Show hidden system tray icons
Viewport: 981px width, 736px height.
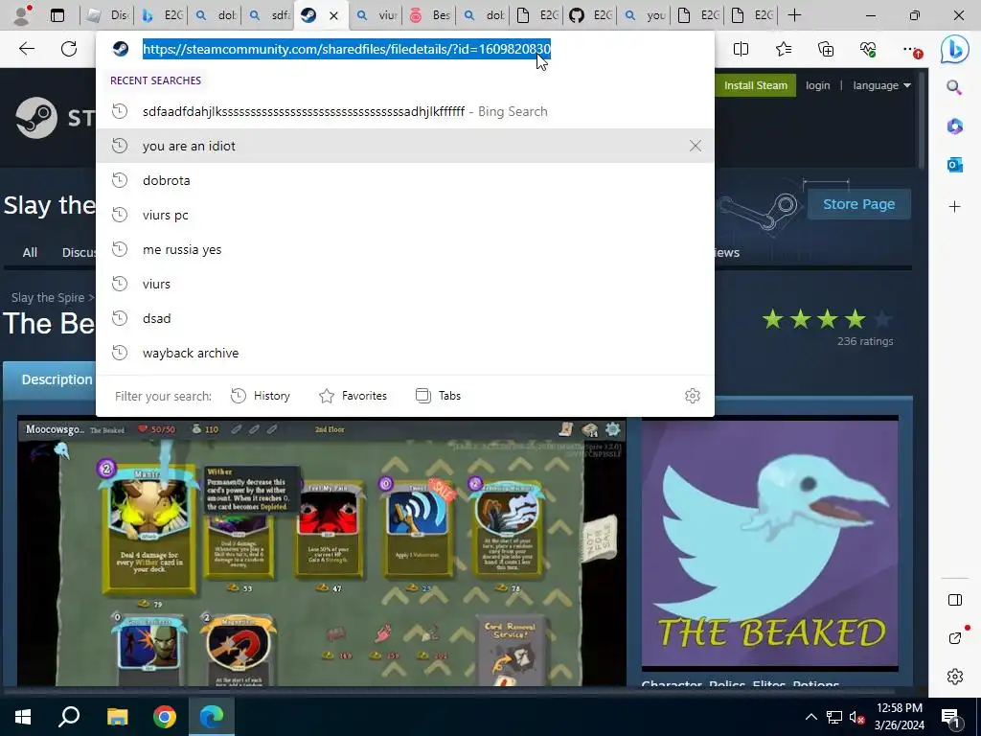[810, 717]
